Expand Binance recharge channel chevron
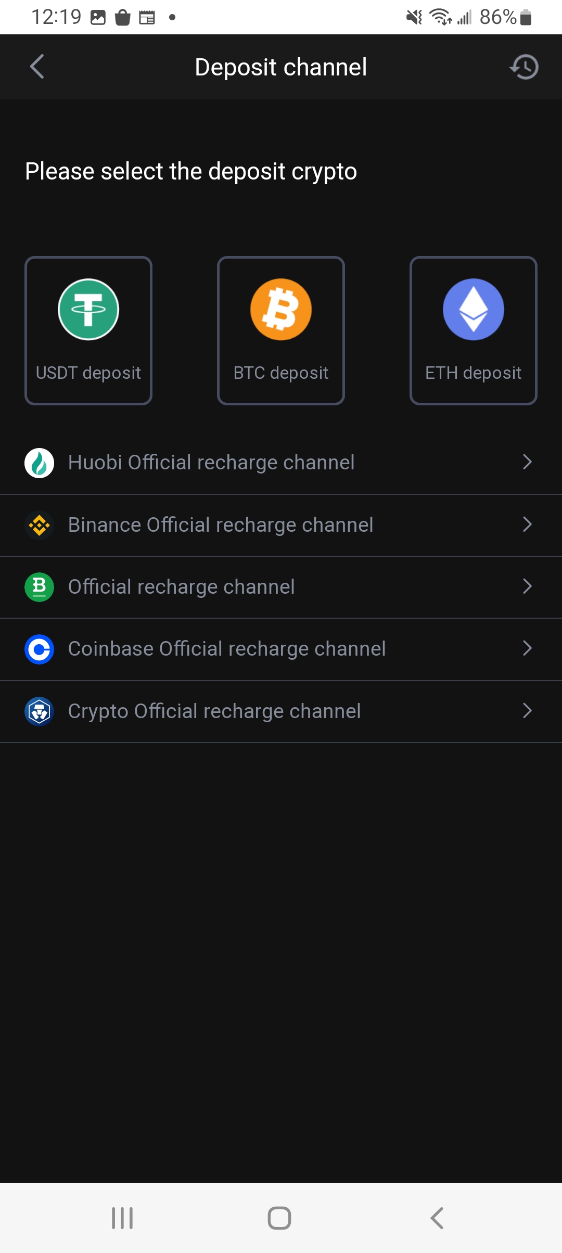 tap(527, 525)
